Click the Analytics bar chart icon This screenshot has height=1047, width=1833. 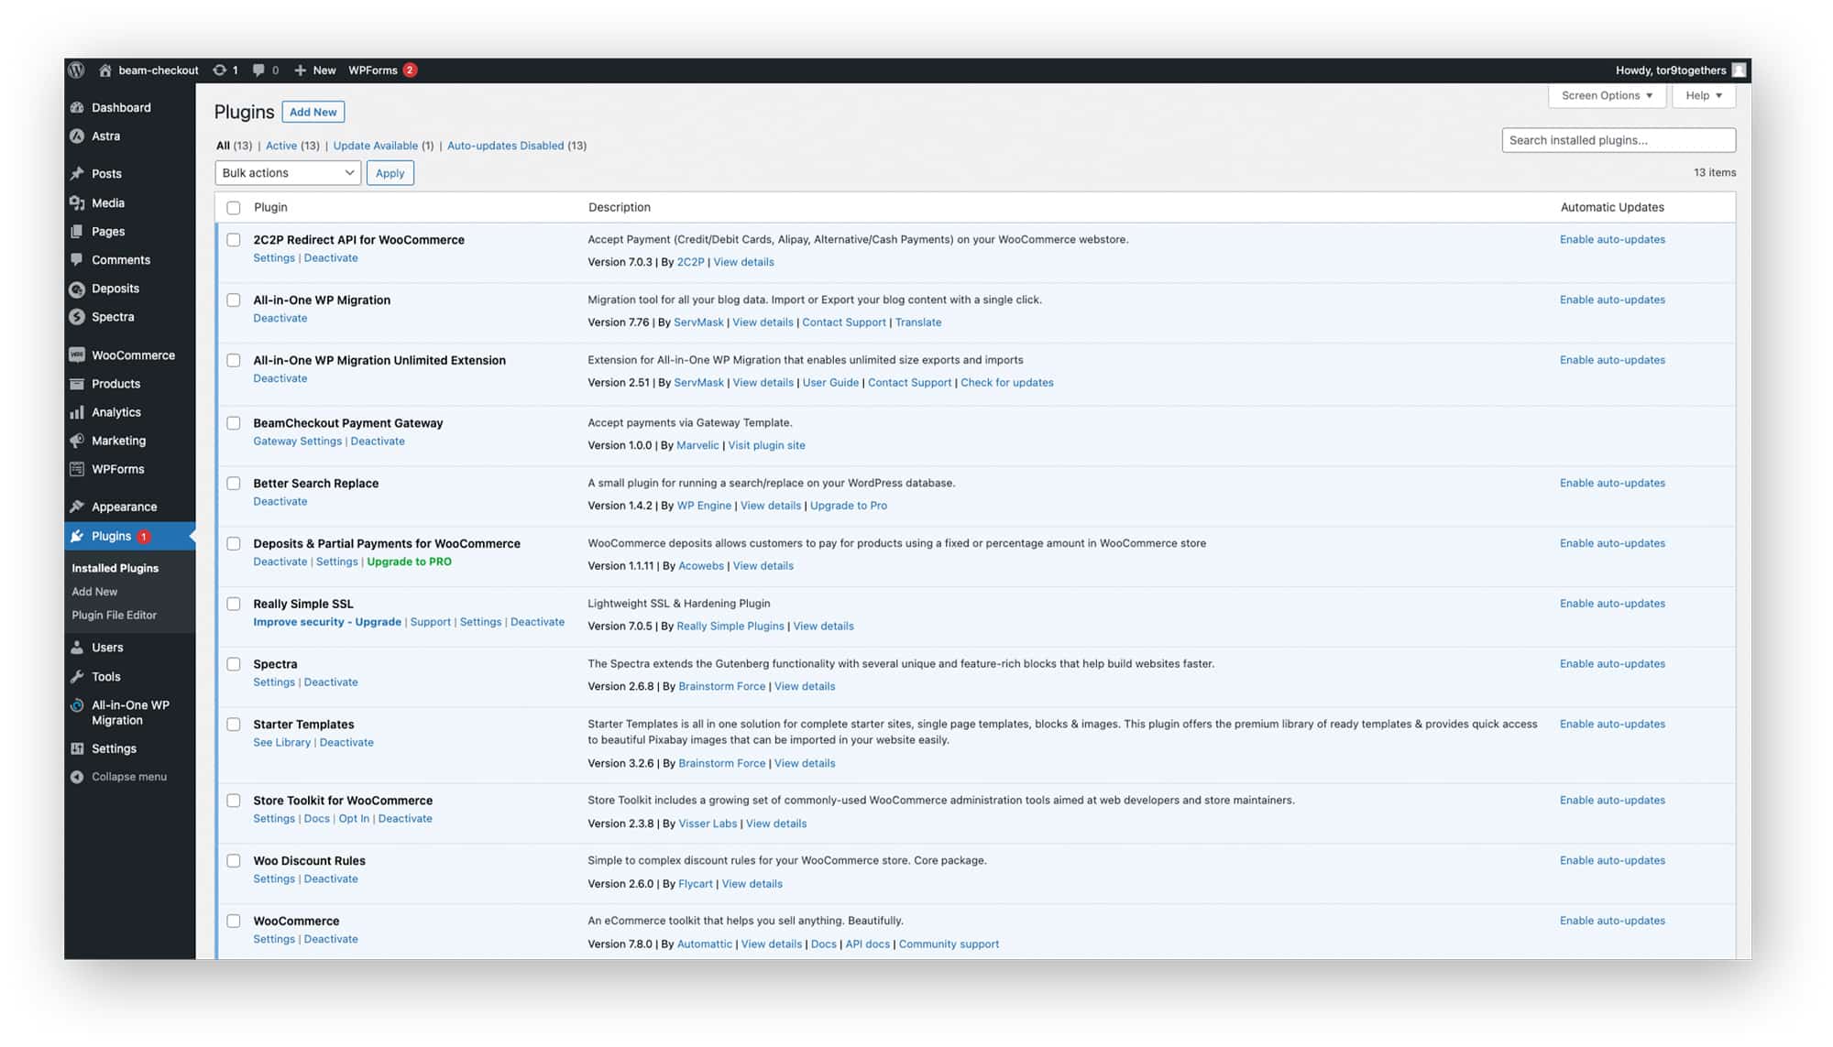click(x=77, y=412)
